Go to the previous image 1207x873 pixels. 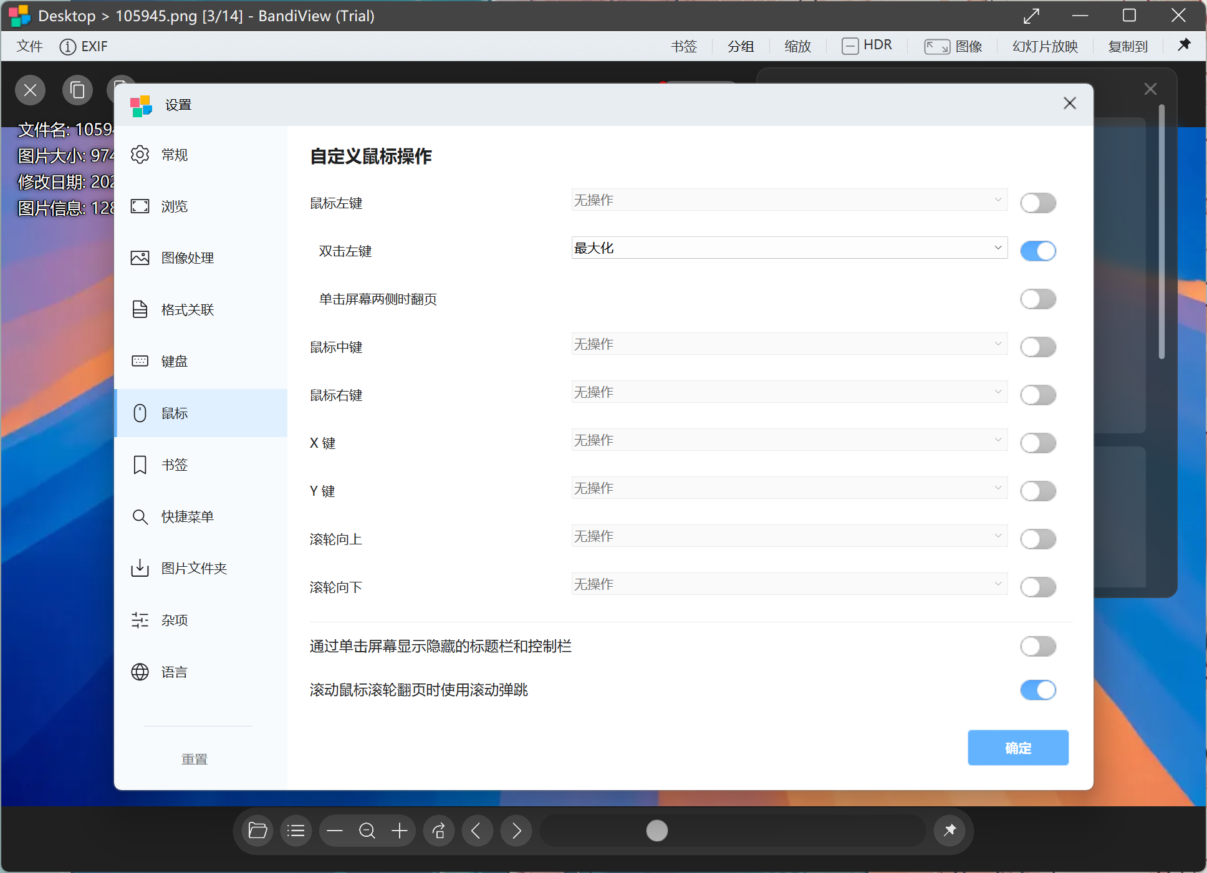pyautogui.click(x=478, y=831)
